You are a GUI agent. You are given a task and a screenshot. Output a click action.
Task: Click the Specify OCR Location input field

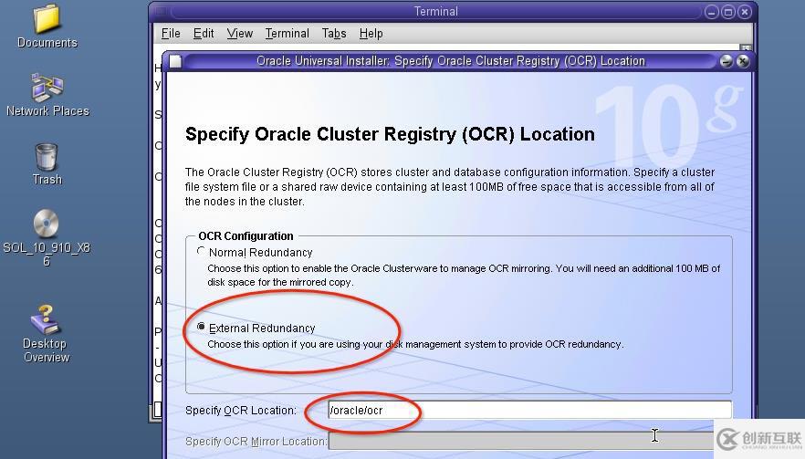(529, 410)
